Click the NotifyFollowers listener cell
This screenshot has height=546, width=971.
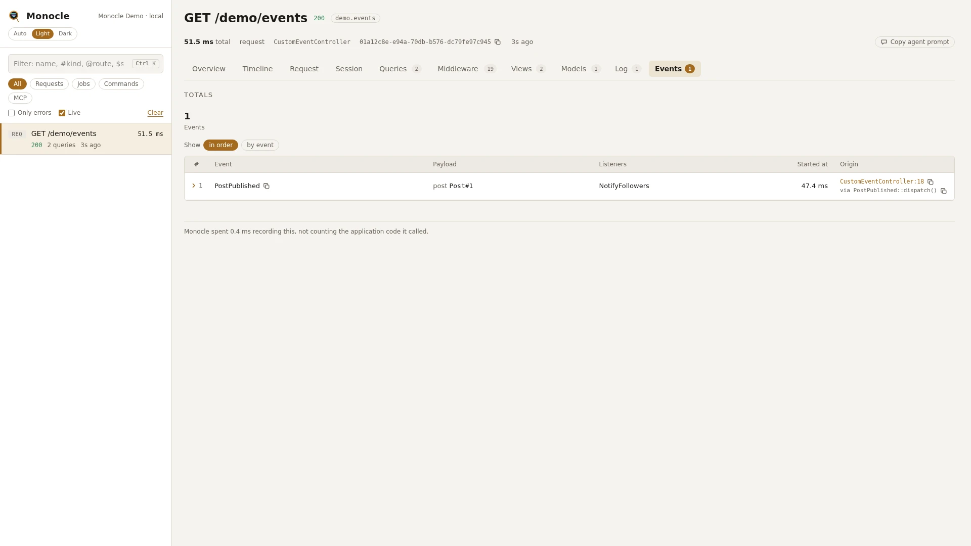point(624,186)
